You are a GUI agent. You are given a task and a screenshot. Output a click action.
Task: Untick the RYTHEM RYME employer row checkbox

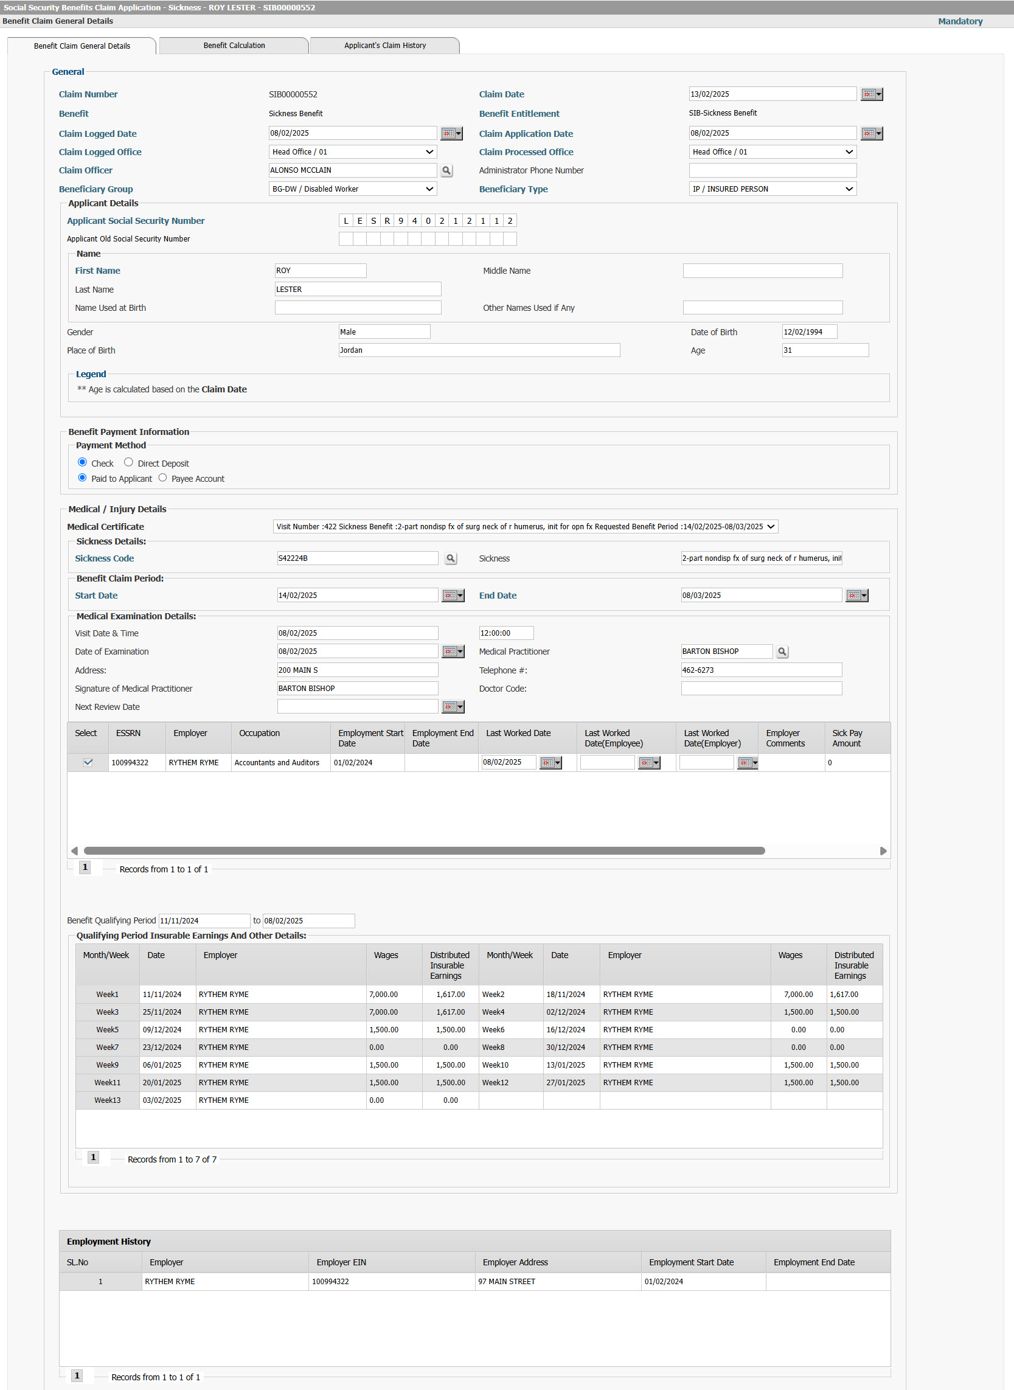[88, 762]
